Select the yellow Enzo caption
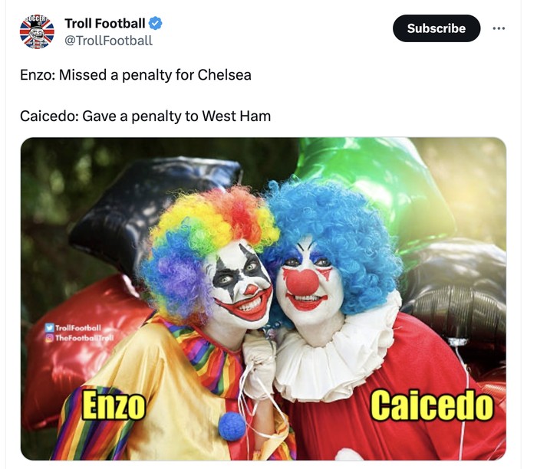Screen dimensions: 537x469 (x=114, y=405)
